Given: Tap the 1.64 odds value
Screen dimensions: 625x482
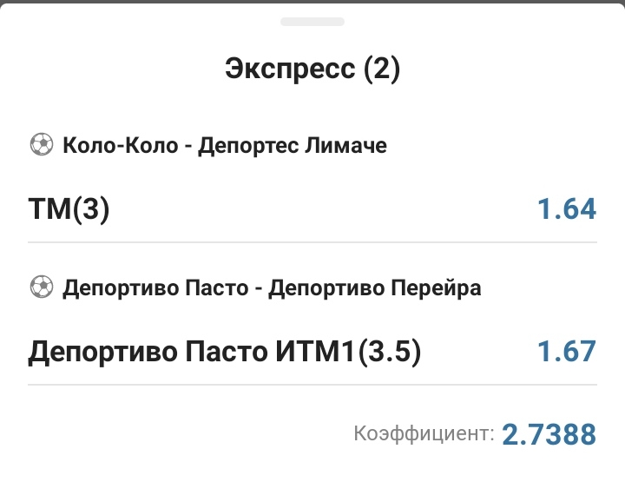Looking at the screenshot, I should [x=566, y=209].
